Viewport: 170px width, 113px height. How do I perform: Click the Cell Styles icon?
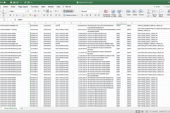point(119,12)
